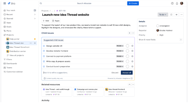Viewport: 188px width, 103px height.
Task: Toggle Write copy & prepare assets checkbox
Action: coord(44,61)
